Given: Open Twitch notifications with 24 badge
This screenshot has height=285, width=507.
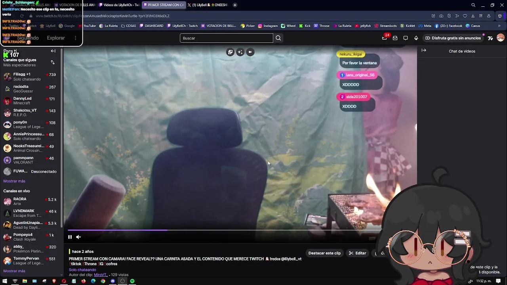Looking at the screenshot, I should click(x=385, y=38).
